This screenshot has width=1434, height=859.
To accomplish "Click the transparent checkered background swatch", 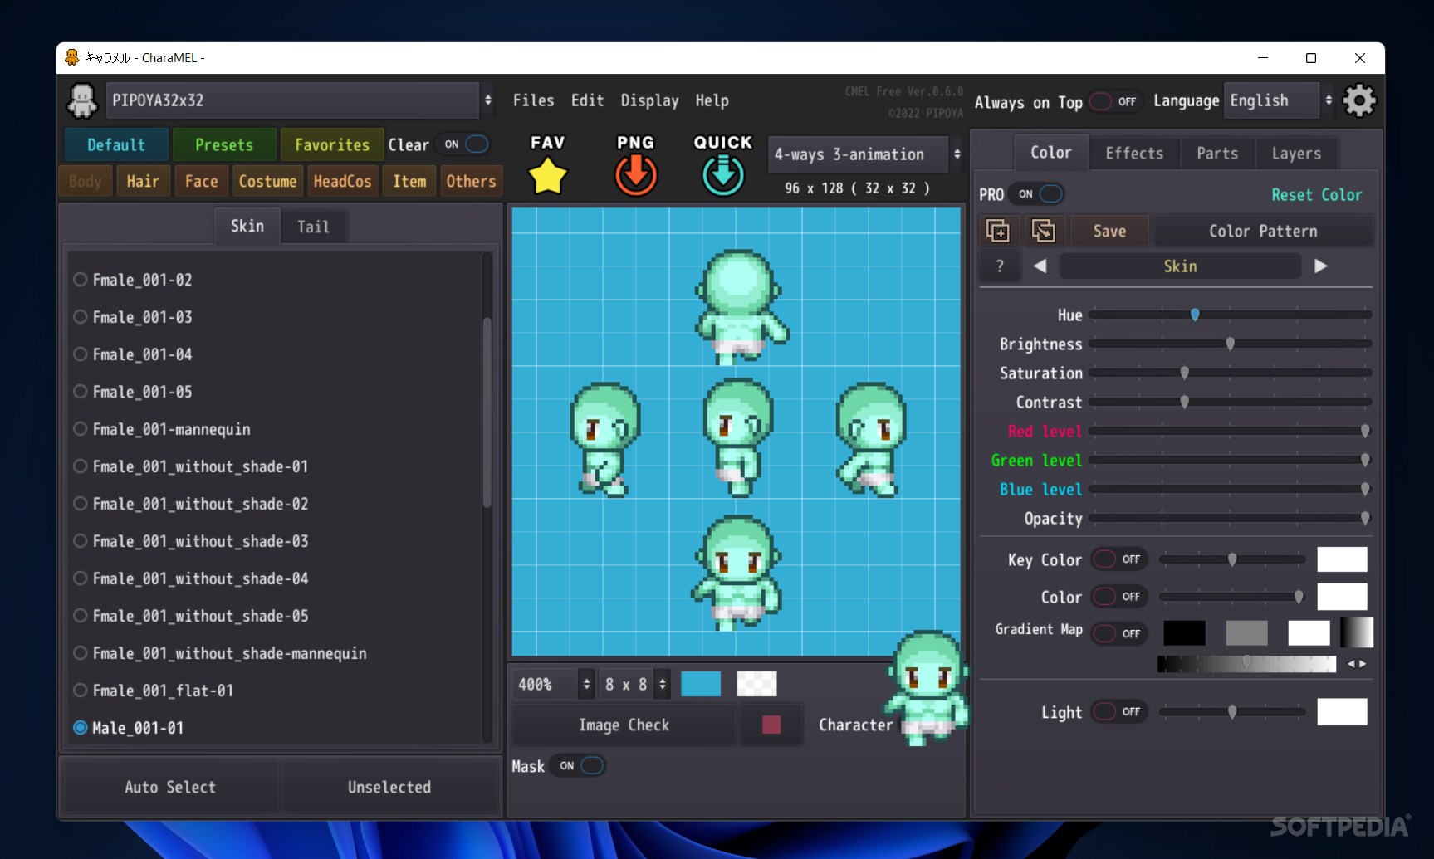I will [756, 684].
